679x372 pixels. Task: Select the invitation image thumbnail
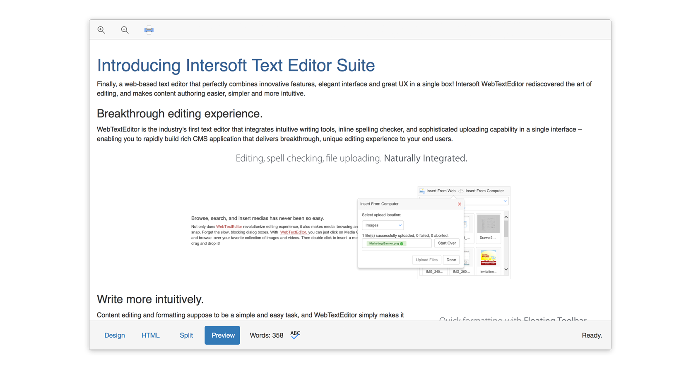point(488,259)
